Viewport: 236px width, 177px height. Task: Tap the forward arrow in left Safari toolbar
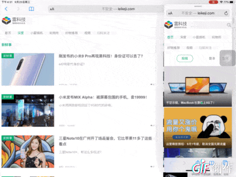19,9
